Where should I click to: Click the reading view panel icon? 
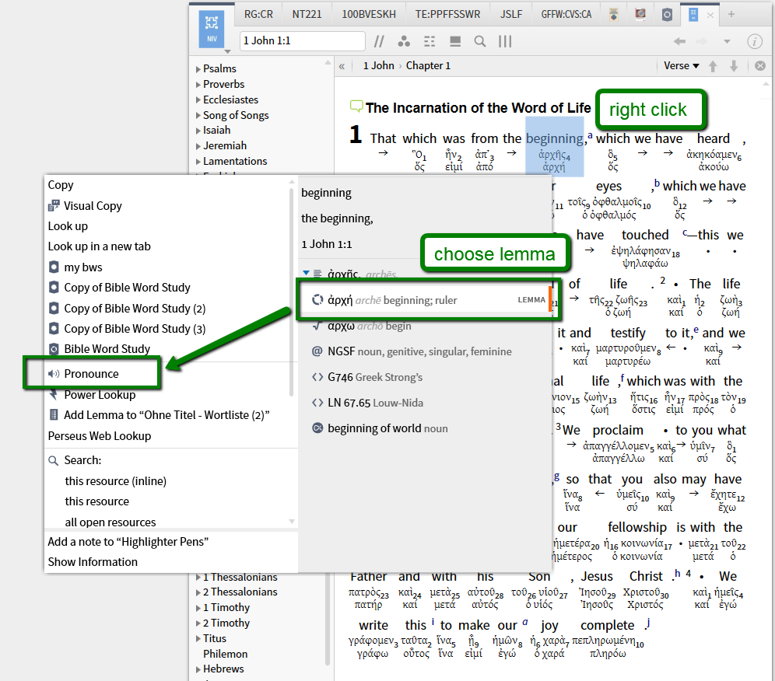455,41
